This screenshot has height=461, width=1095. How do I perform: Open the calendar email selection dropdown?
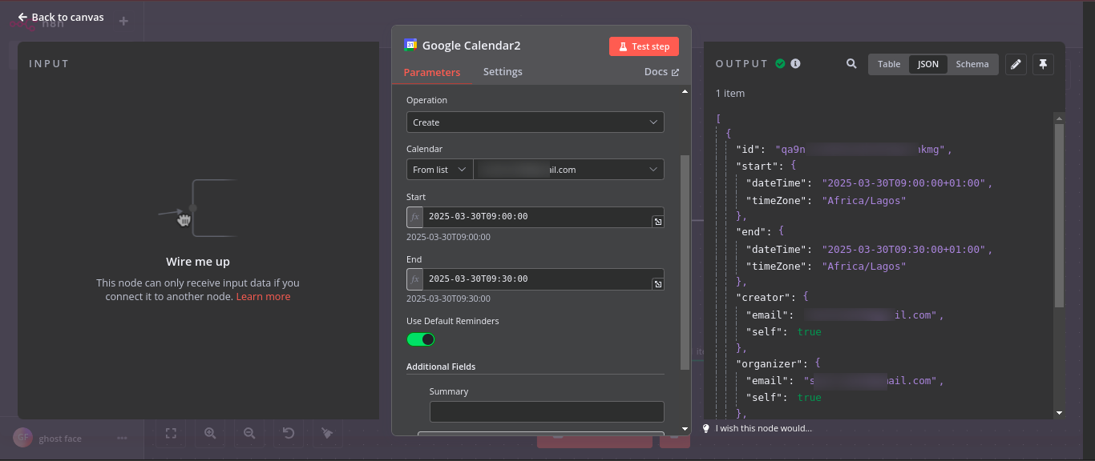(568, 170)
